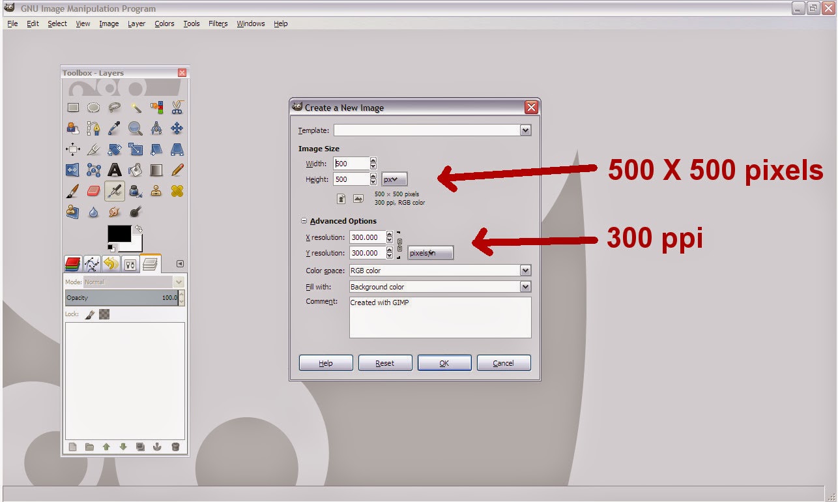Select the Select by Color tool
838x502 pixels.
156,108
